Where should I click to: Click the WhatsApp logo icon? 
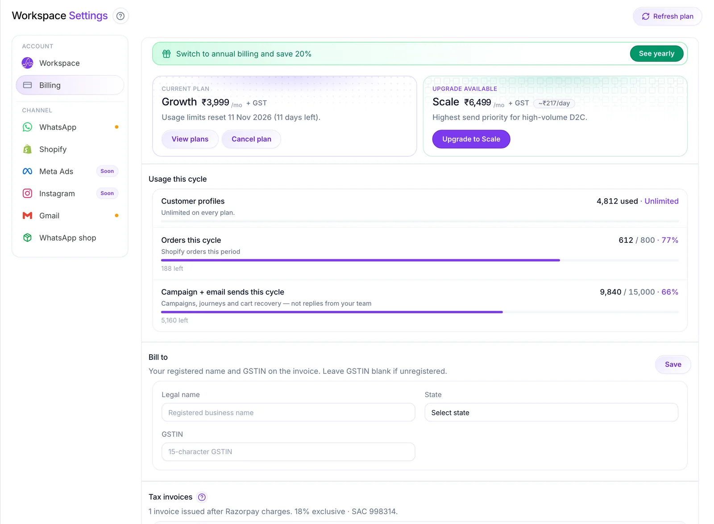28,127
